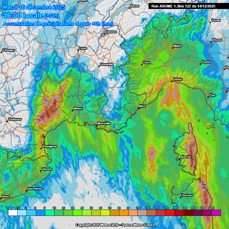Click the 'Mardi 16 décembre 2025' date text
Image resolution: width=229 pixels, height=229 pixels.
[34, 7]
